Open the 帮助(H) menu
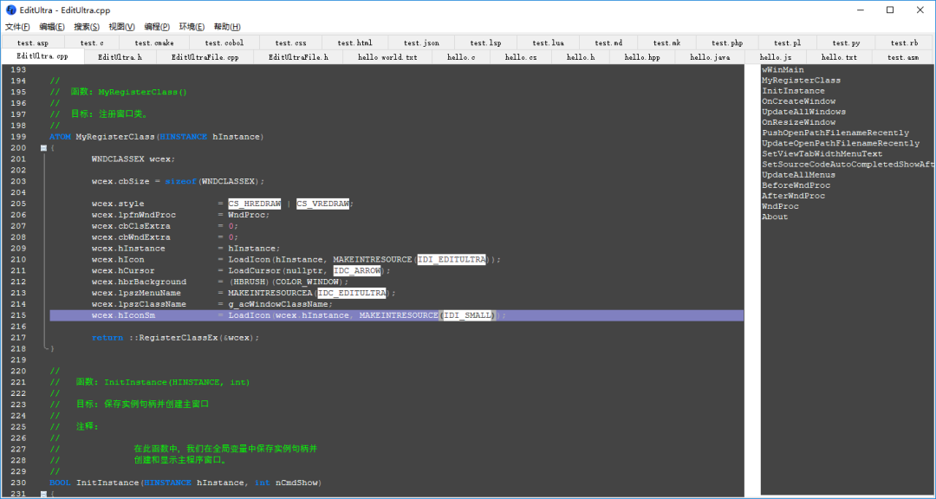 (x=227, y=27)
